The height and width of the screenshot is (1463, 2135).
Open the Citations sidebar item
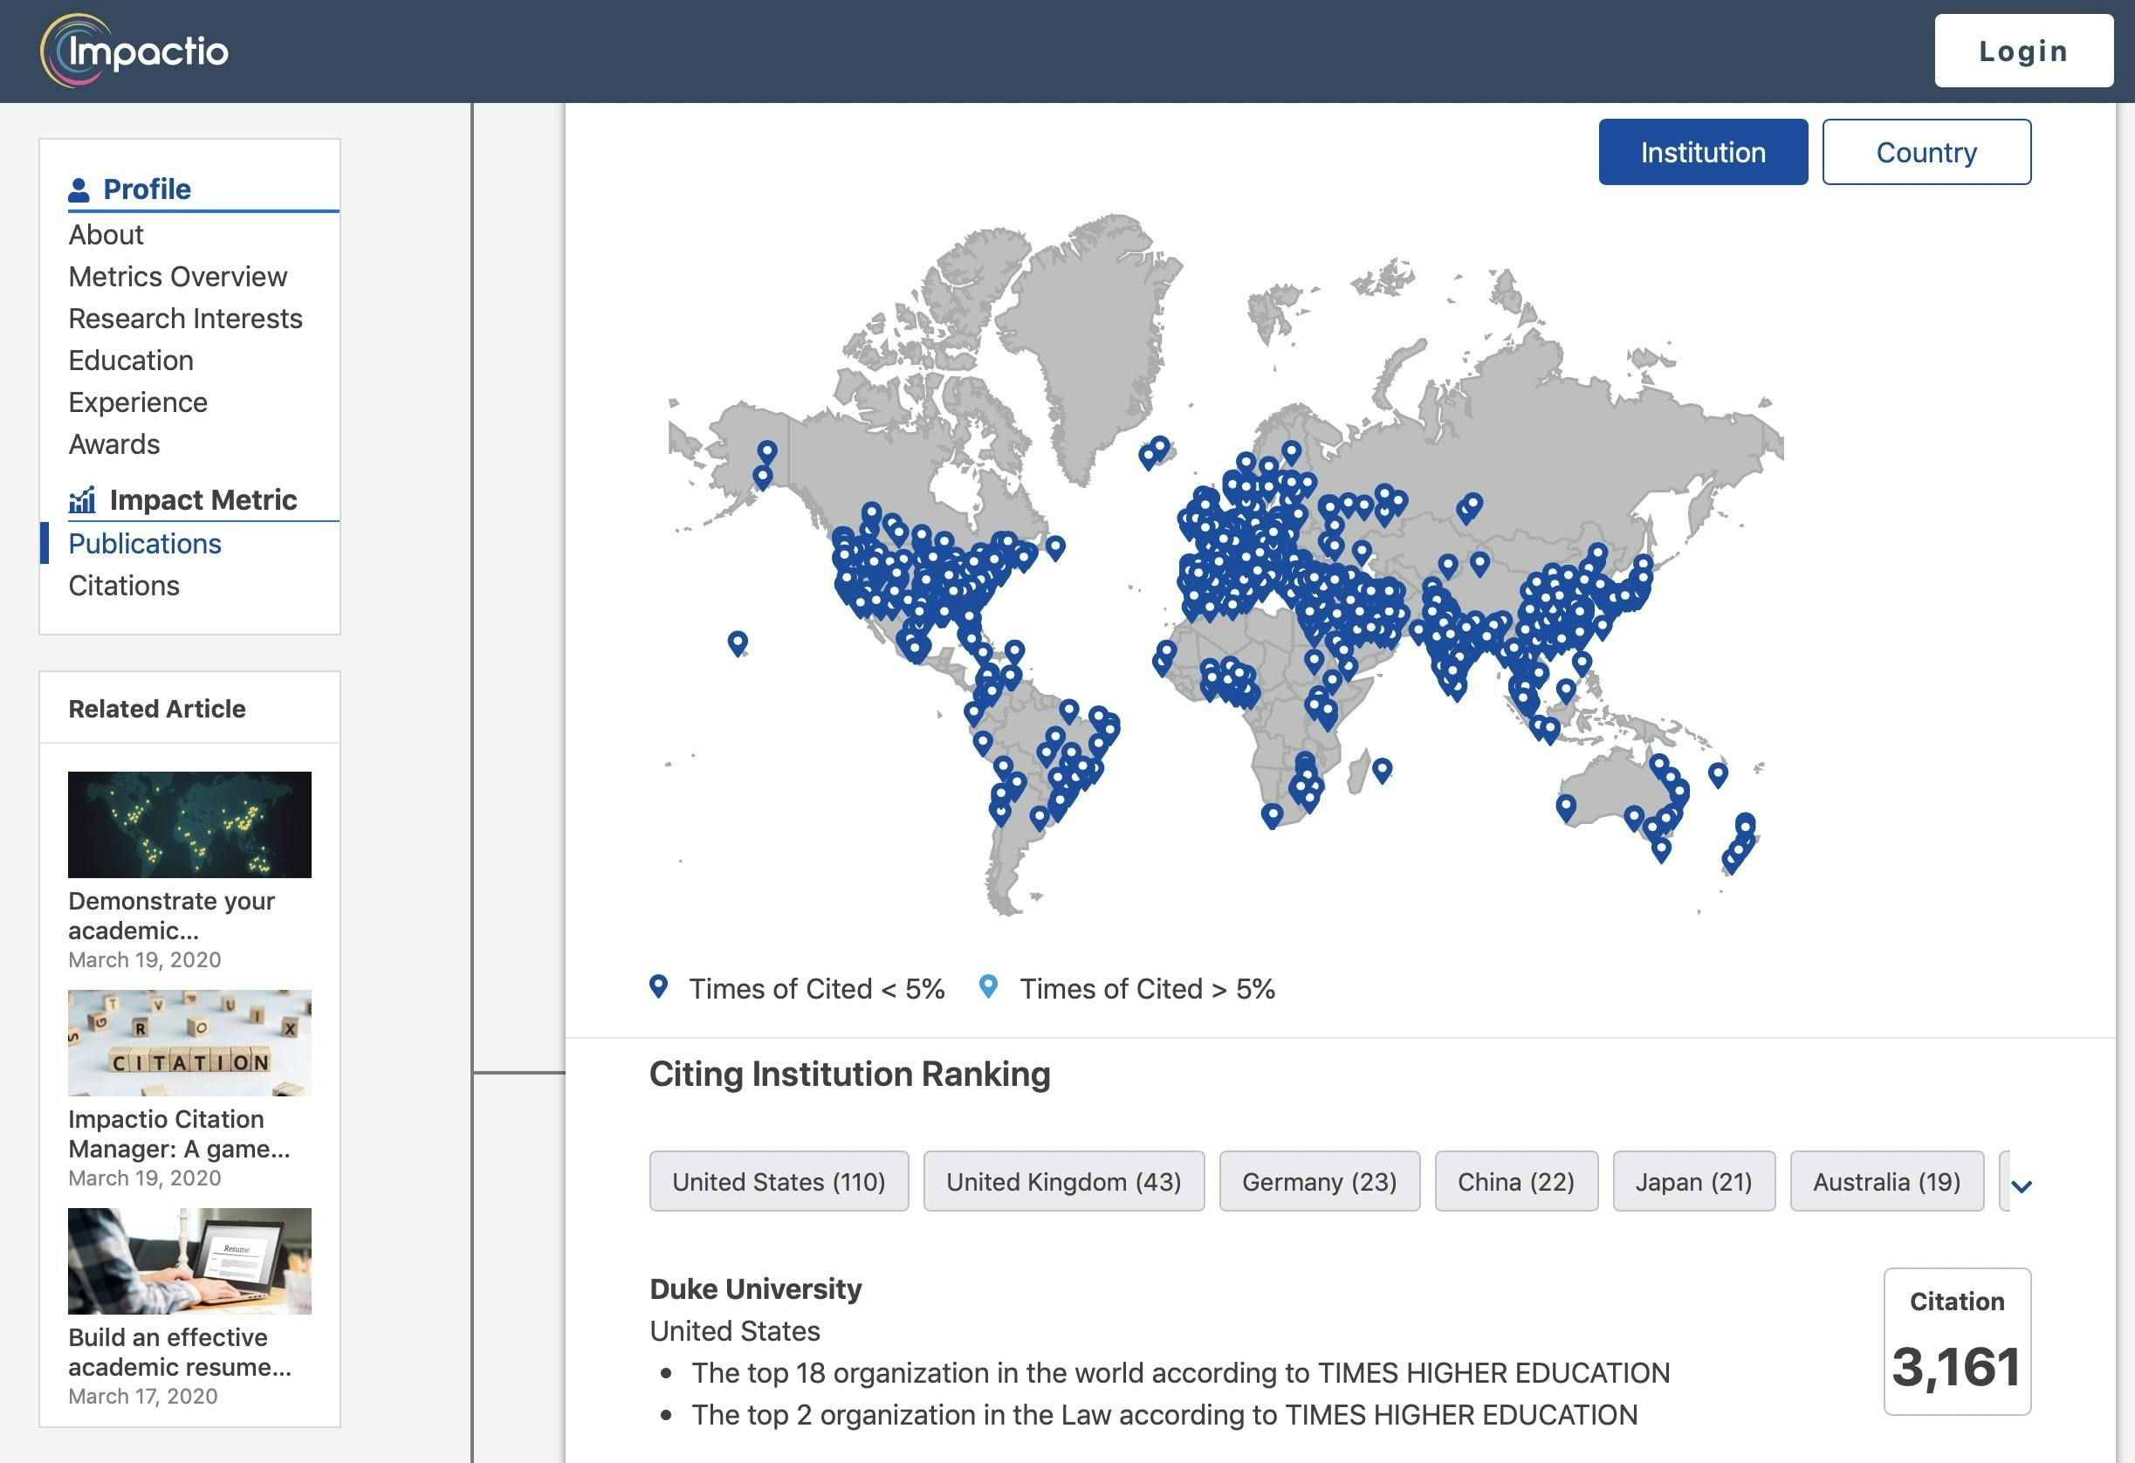[x=124, y=586]
